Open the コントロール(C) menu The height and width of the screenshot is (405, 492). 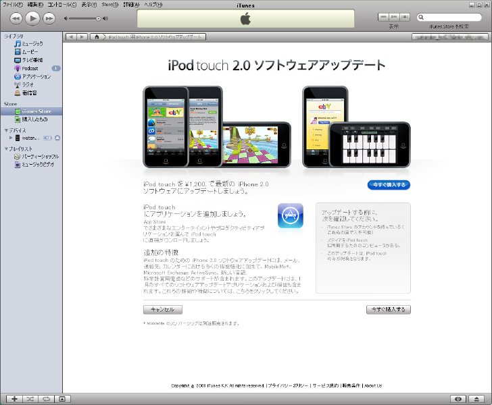(x=62, y=5)
